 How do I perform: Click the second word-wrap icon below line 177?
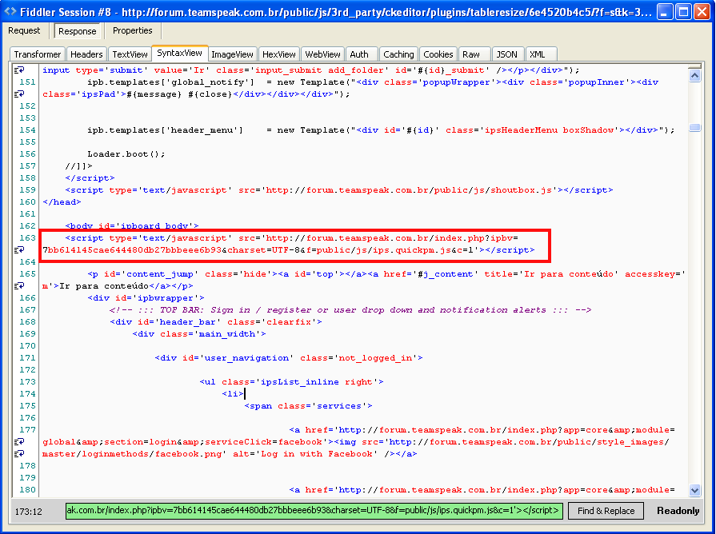point(19,454)
